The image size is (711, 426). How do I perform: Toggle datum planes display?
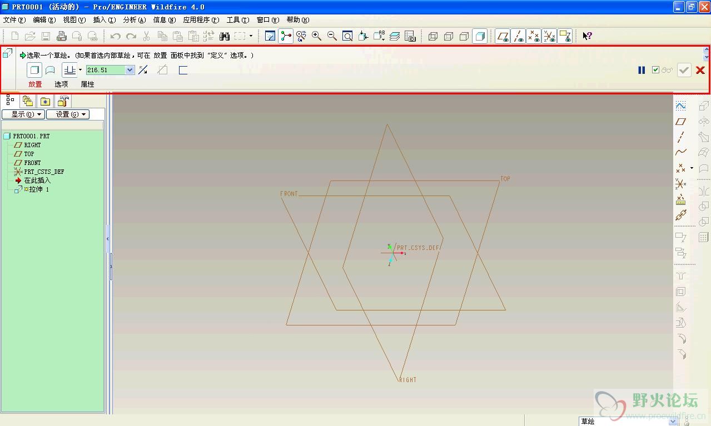pyautogui.click(x=503, y=36)
